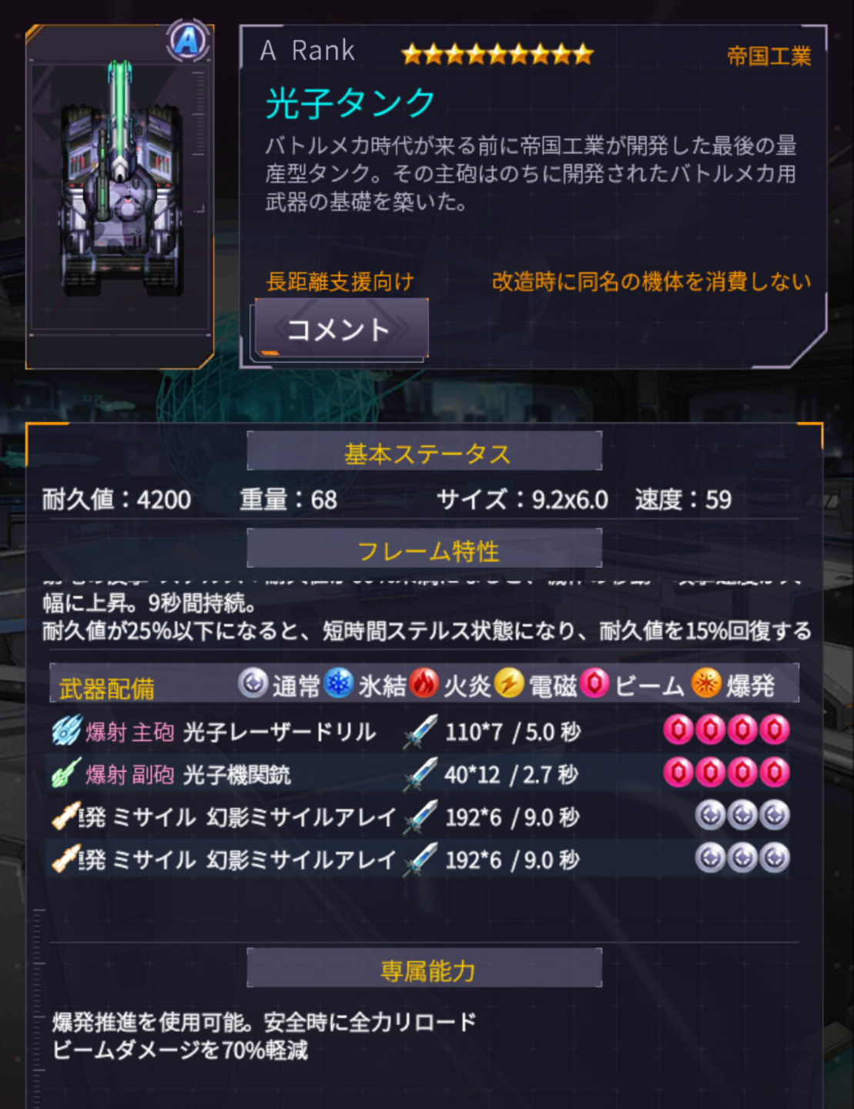Select the ビーム pink gem icon
This screenshot has width=854, height=1109.
594,683
